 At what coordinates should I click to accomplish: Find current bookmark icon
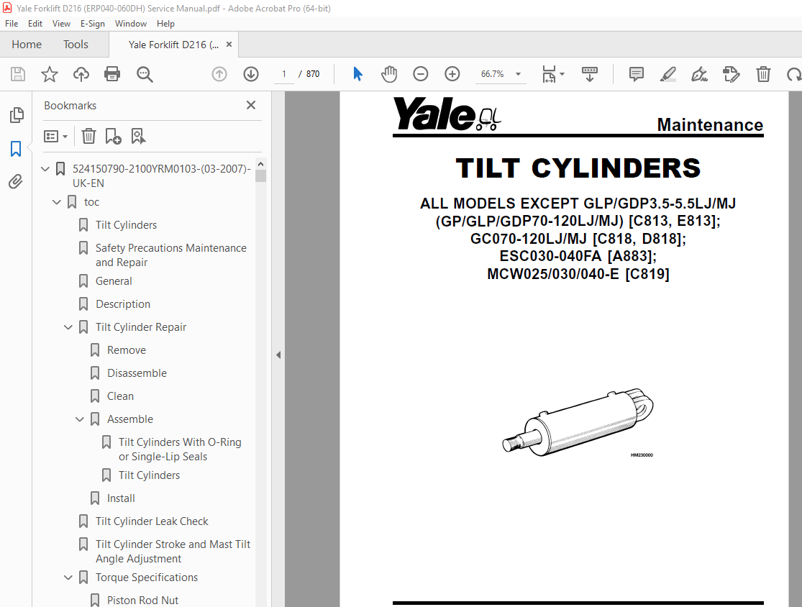[x=138, y=136]
